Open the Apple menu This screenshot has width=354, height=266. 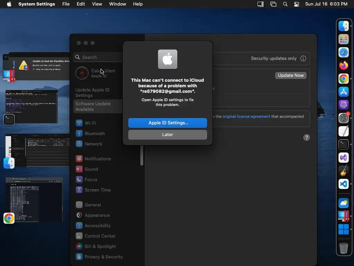point(9,4)
